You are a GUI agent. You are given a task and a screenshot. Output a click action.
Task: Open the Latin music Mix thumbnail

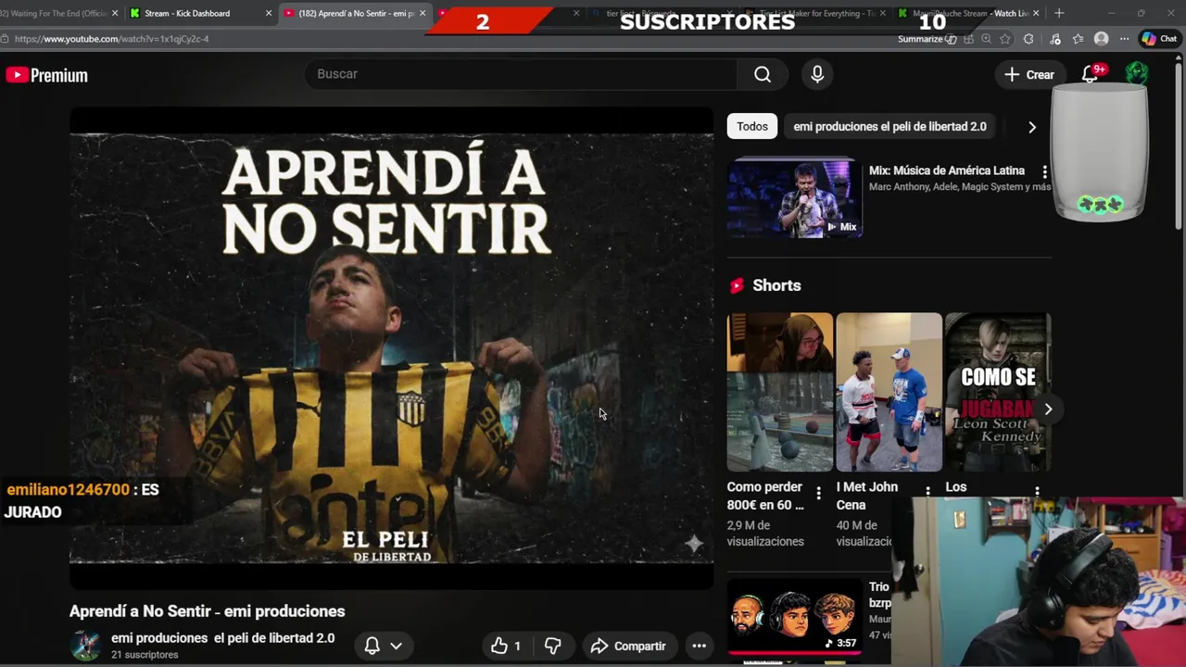coord(795,198)
